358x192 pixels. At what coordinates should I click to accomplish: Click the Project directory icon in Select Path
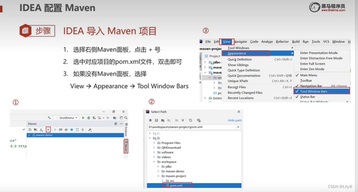(x=163, y=120)
